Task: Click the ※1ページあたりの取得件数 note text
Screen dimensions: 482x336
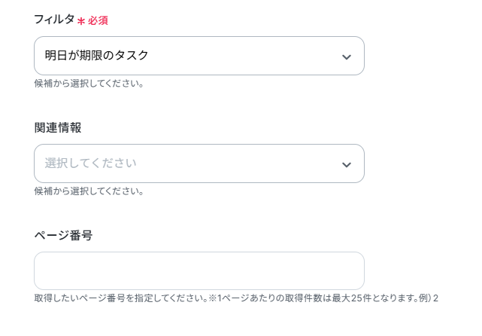Action: coord(263,298)
